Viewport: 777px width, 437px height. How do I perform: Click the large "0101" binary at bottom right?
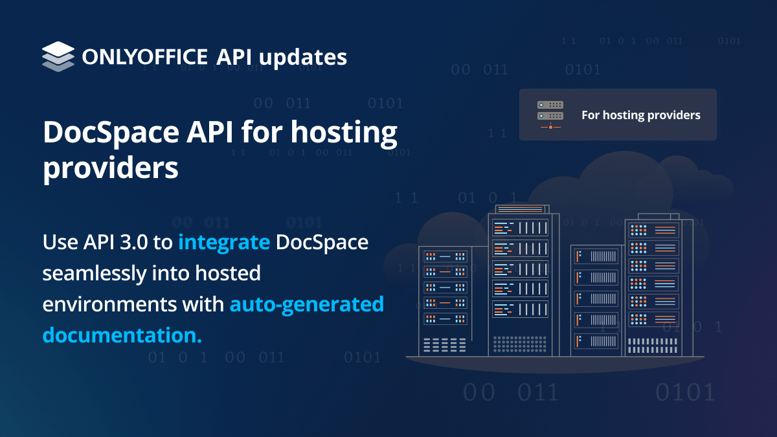click(685, 392)
